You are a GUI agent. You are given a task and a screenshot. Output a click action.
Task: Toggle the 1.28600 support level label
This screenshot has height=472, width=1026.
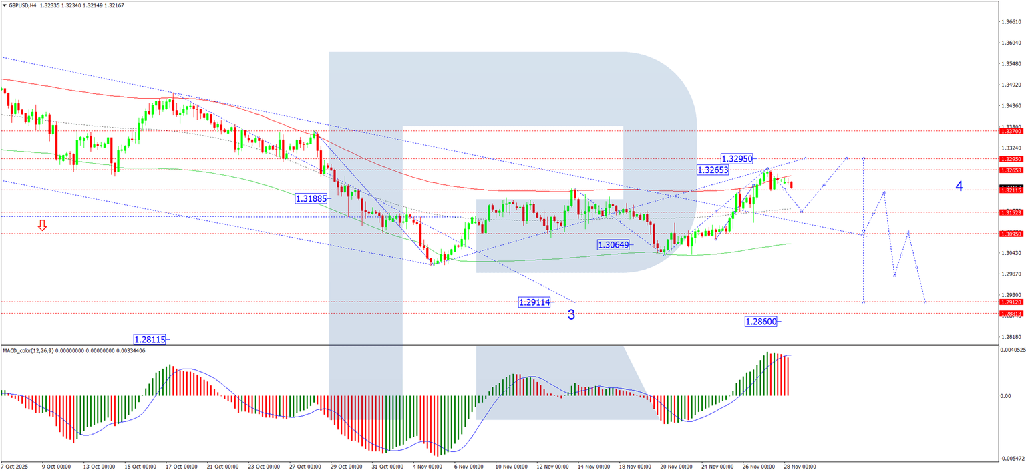(x=761, y=322)
